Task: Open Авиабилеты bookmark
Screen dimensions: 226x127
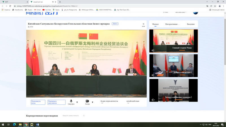Action: (x=18, y=10)
